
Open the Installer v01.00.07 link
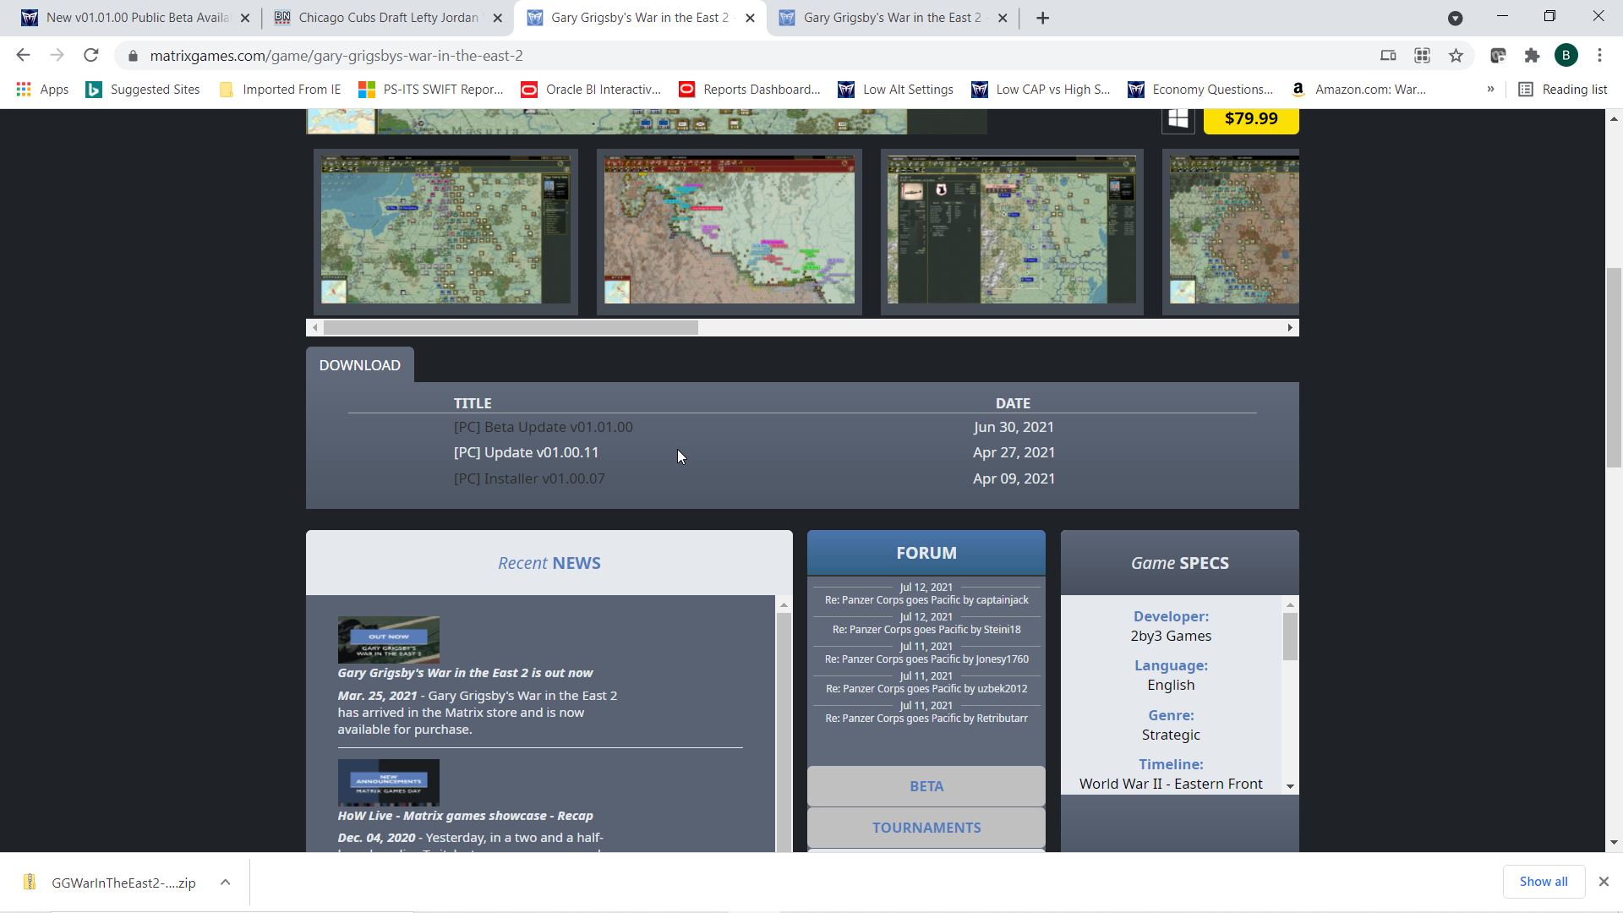coord(529,479)
